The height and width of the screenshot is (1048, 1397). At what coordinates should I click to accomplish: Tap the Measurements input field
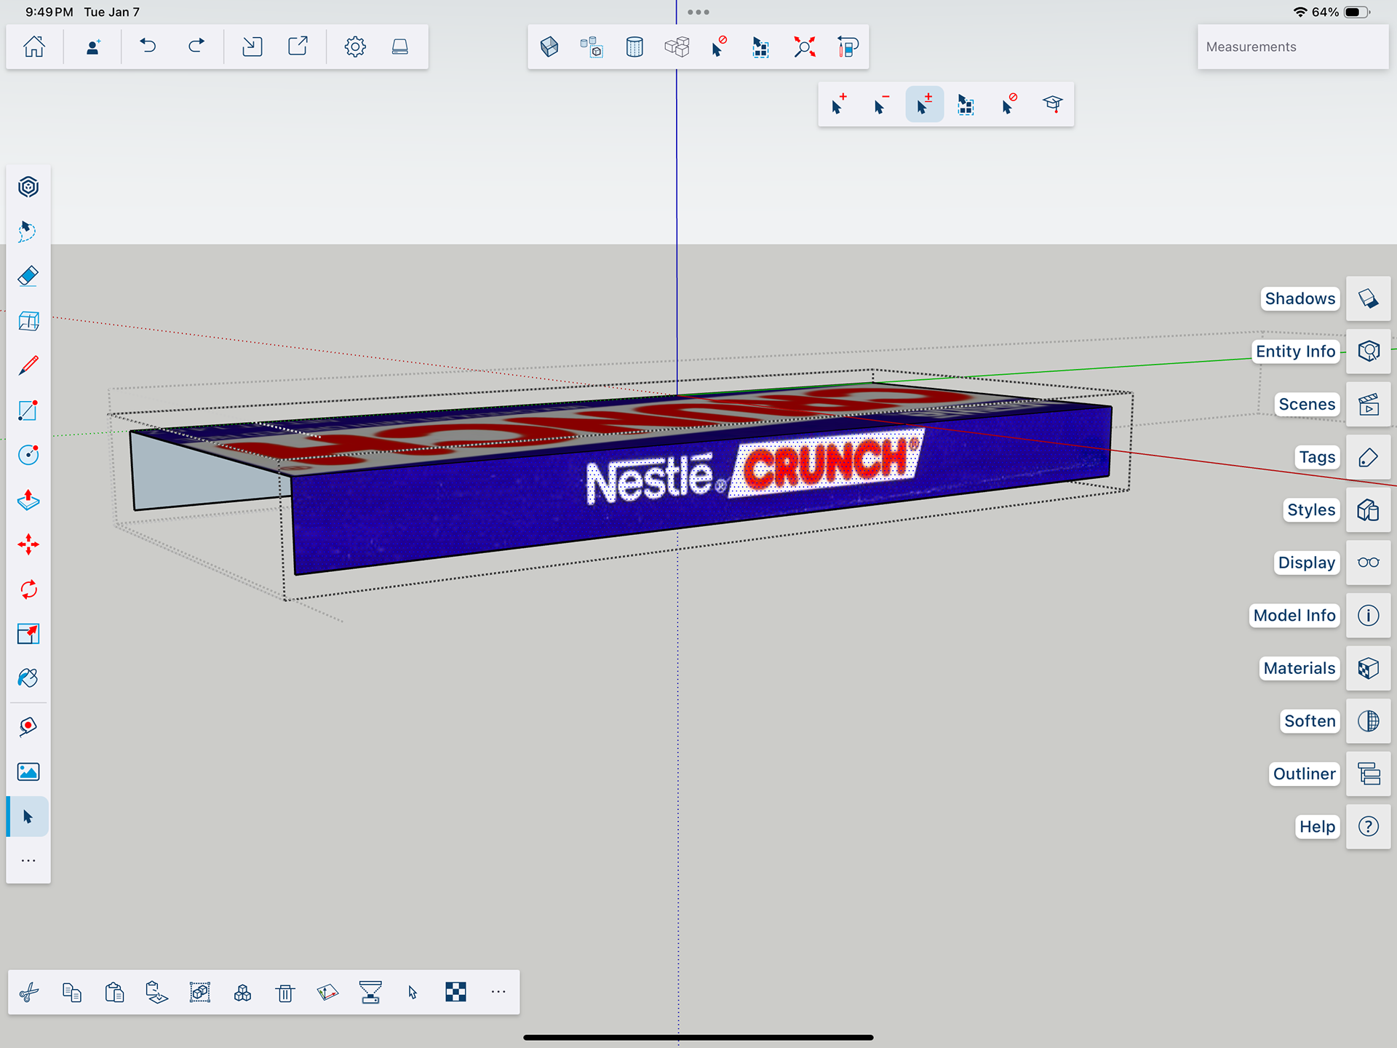tap(1292, 47)
